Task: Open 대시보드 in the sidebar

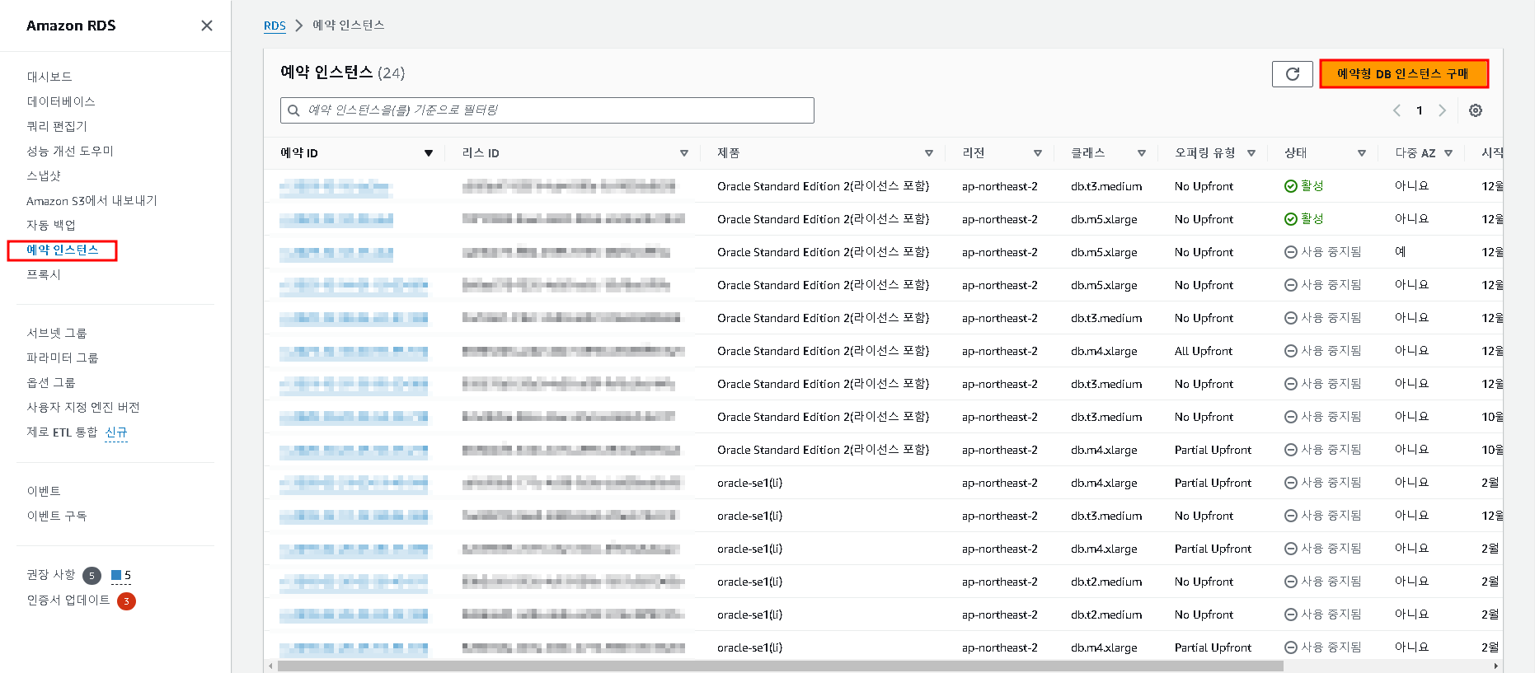Action: point(49,77)
